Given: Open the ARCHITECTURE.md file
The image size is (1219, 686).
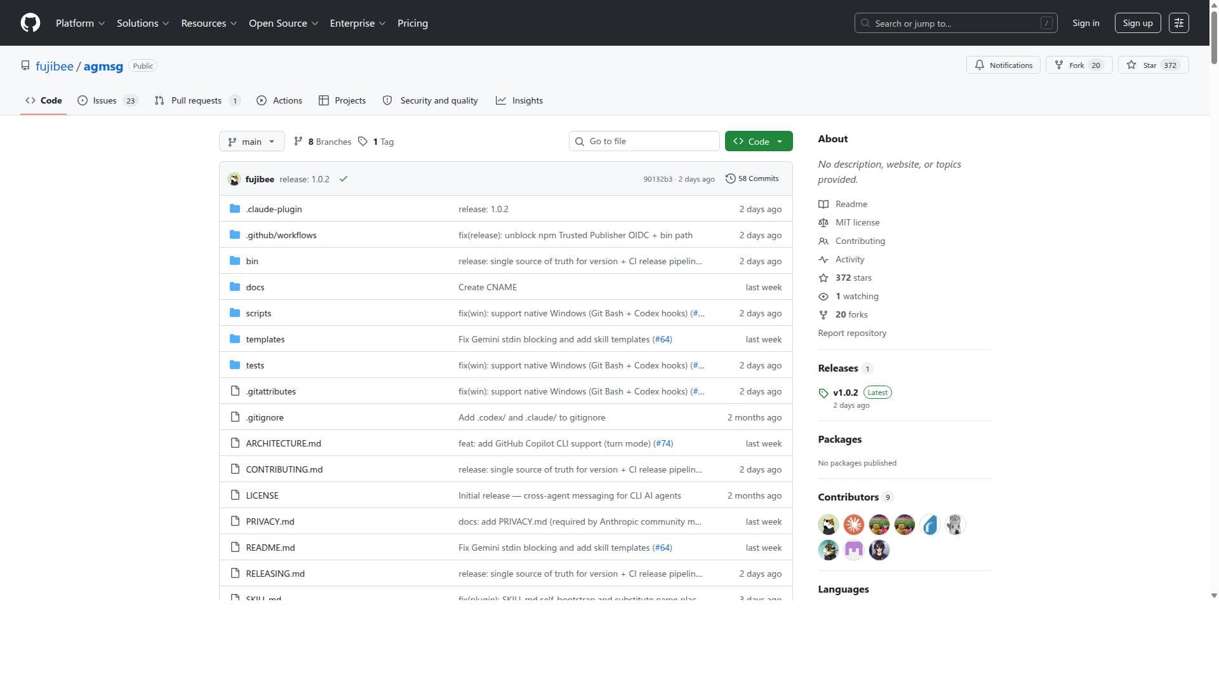Looking at the screenshot, I should [x=283, y=443].
